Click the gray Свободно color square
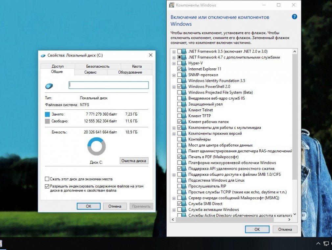 pyautogui.click(x=47, y=121)
